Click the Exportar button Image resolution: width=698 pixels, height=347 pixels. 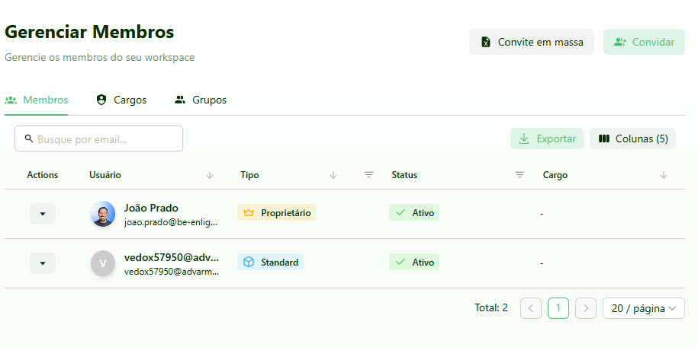click(547, 138)
